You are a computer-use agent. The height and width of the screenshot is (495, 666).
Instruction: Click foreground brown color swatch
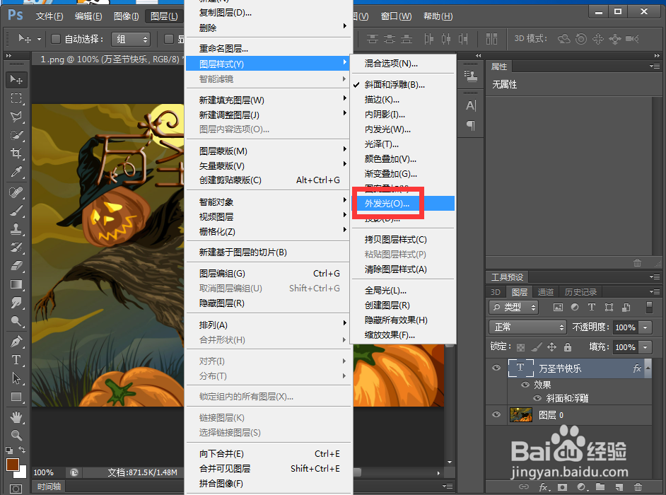pyautogui.click(x=11, y=464)
